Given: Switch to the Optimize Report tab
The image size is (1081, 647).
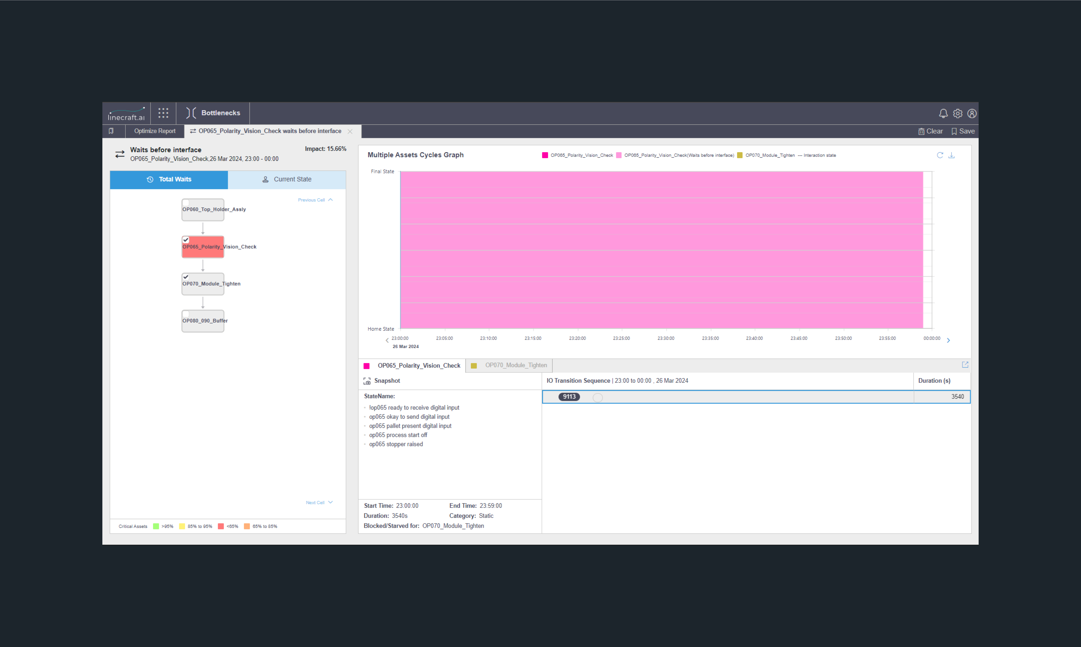Looking at the screenshot, I should (x=155, y=131).
